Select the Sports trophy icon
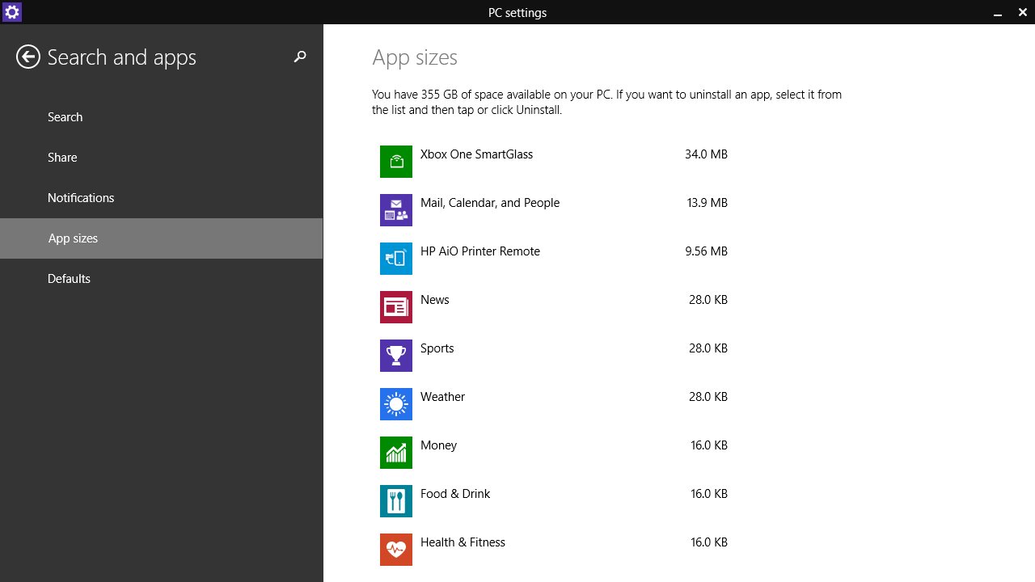 point(396,356)
